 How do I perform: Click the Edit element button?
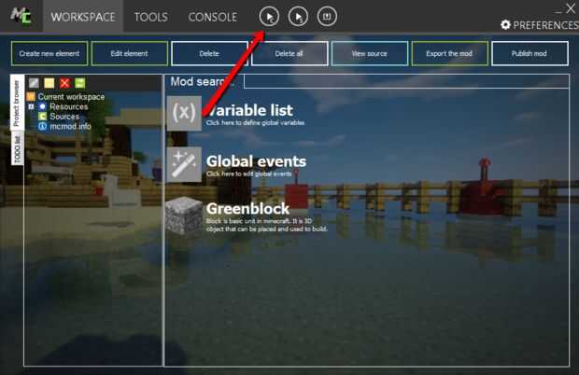[129, 54]
